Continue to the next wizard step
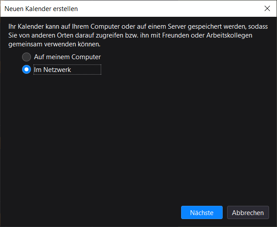The width and height of the screenshot is (277, 227). pos(201,212)
